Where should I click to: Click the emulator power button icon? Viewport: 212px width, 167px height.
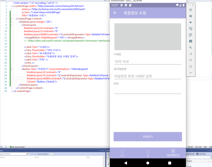click(191, 10)
